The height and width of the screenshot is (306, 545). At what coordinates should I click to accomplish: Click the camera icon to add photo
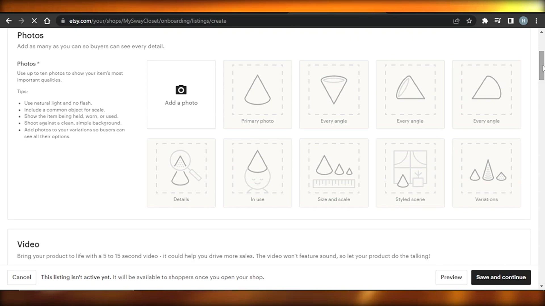click(x=181, y=90)
